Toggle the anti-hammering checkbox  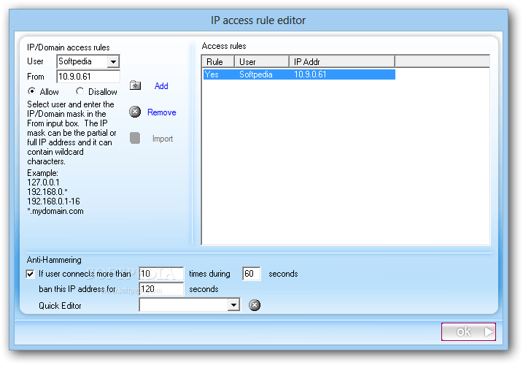pyautogui.click(x=30, y=274)
